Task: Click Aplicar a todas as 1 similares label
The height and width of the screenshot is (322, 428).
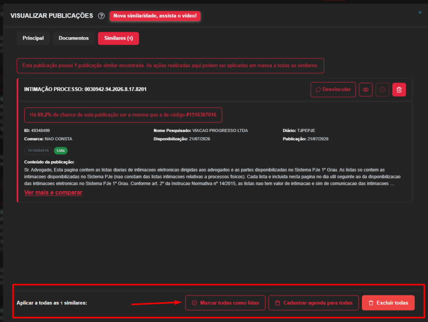Action: click(52, 303)
